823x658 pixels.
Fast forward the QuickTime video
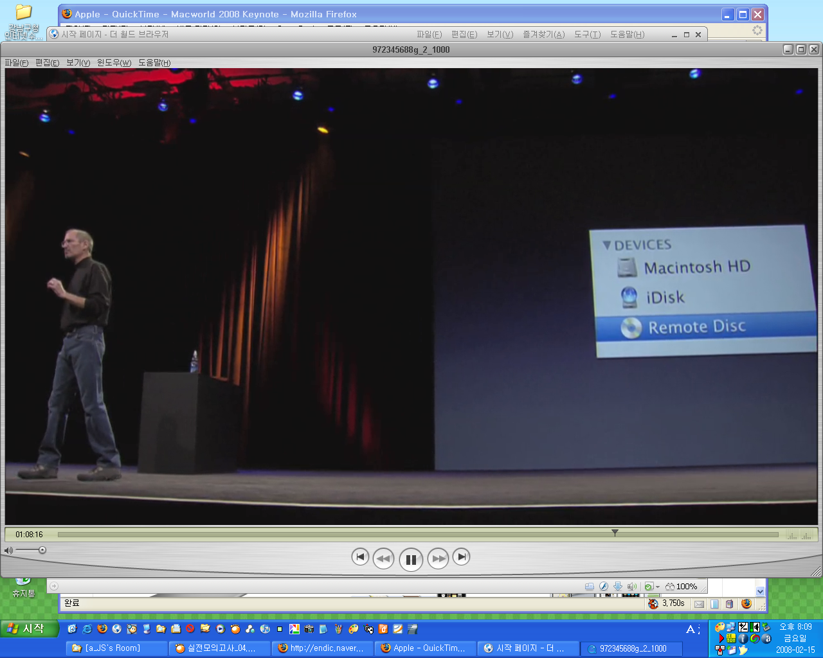(x=439, y=558)
